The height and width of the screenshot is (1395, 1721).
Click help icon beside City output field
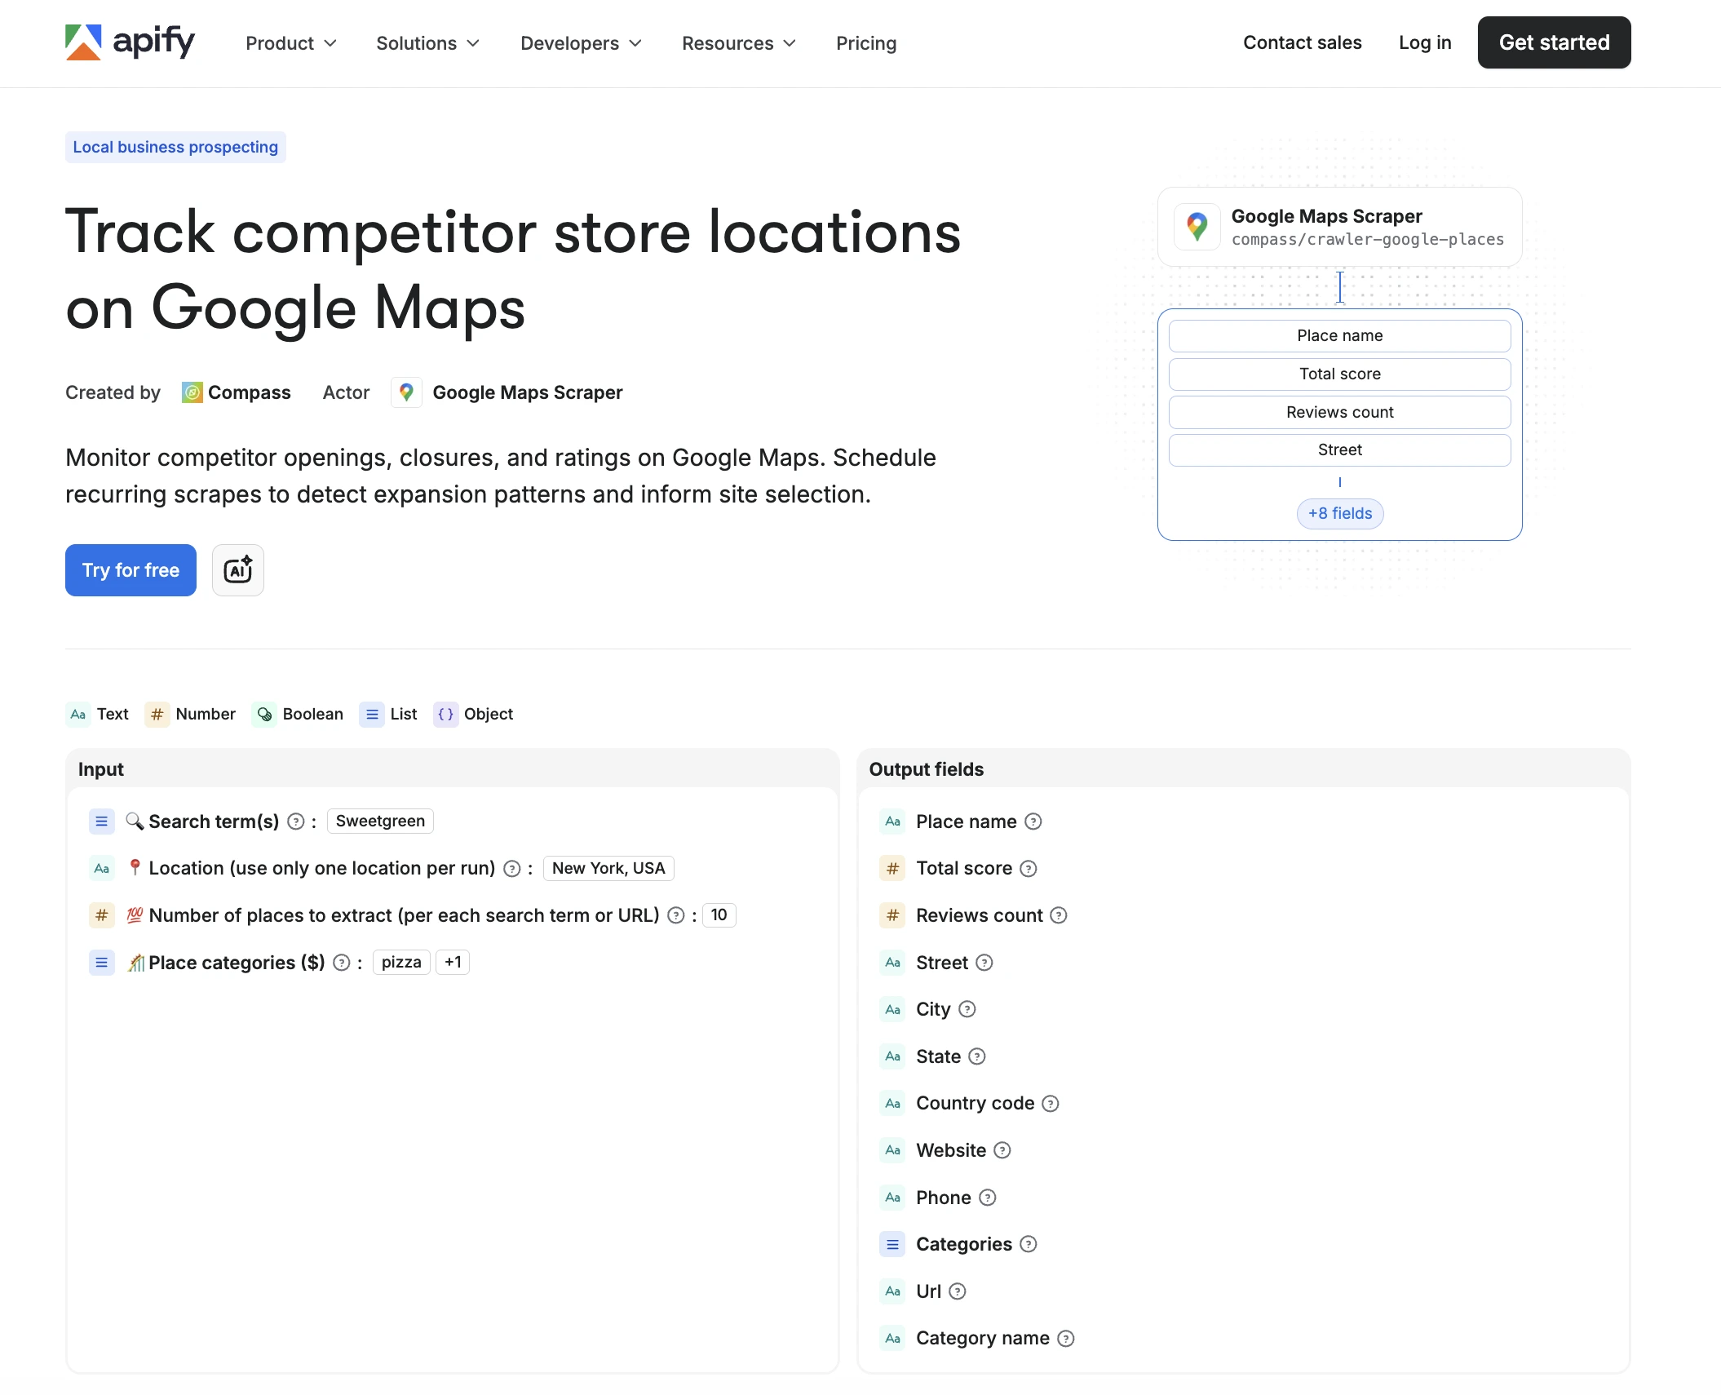click(967, 1009)
